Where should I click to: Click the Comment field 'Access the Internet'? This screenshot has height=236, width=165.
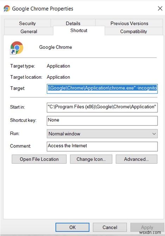tap(102, 146)
